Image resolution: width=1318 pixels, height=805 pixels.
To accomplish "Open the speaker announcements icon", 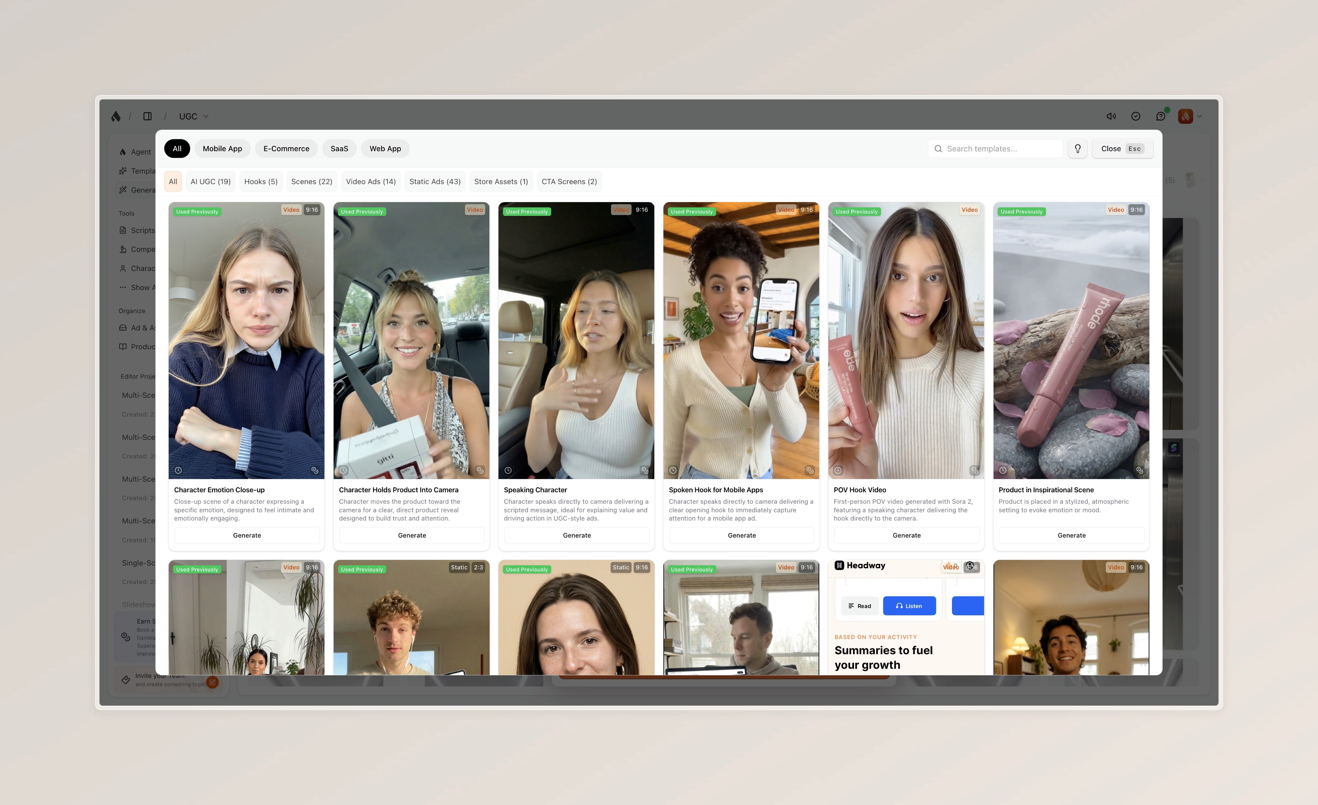I will point(1111,116).
